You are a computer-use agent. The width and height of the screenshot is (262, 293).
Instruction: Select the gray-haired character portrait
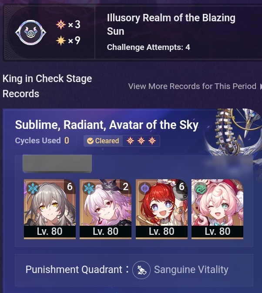pyautogui.click(x=50, y=209)
